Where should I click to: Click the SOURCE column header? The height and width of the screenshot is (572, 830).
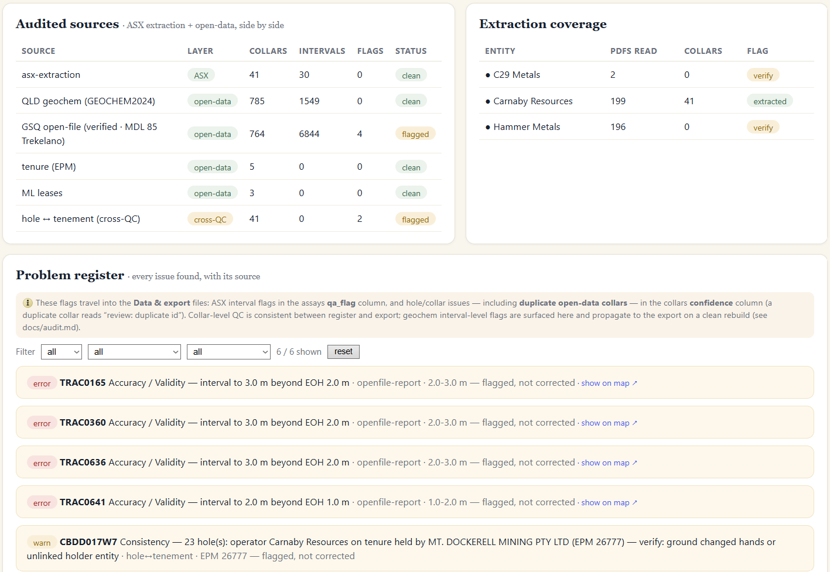[39, 51]
